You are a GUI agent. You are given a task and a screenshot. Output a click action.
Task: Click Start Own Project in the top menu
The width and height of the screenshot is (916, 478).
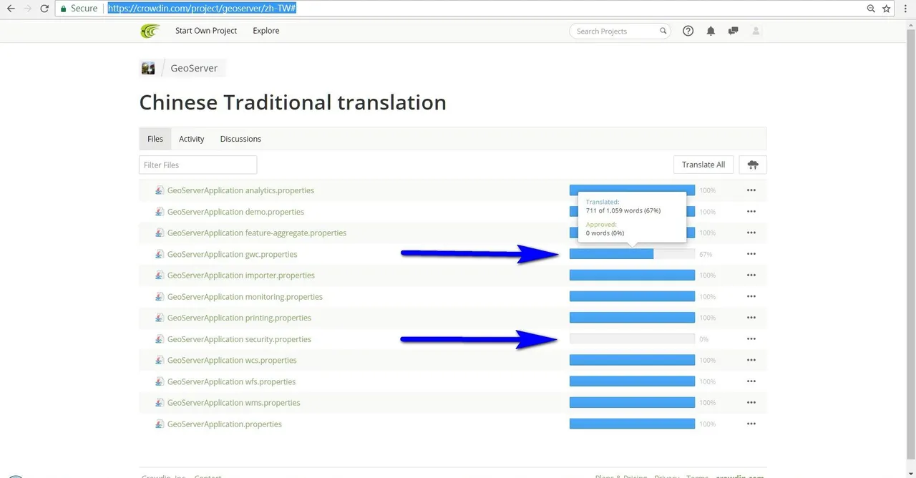click(x=206, y=31)
